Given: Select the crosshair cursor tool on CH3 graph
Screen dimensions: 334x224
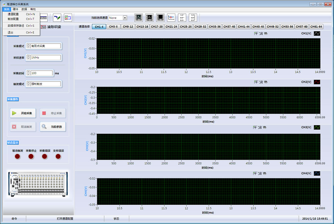Looking at the screenshot, I should point(256,127).
